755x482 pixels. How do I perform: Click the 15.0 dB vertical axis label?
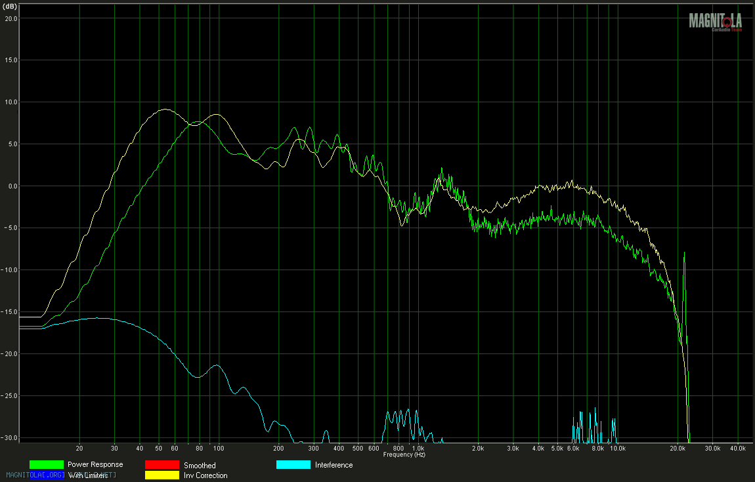tap(11, 60)
